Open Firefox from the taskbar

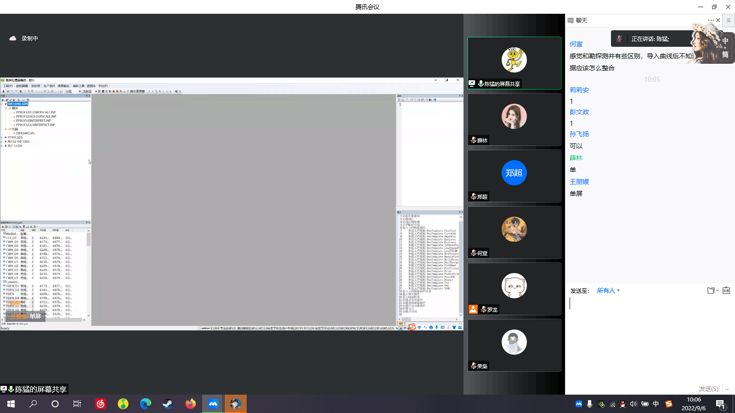[190, 404]
